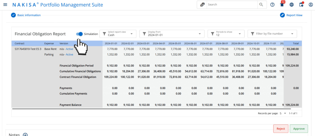The image size is (315, 136).
Task: Open the hamburger navigation menu
Action: [5, 5]
